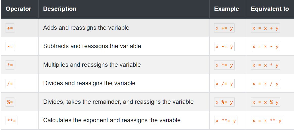Click the -= operator code box
The image size is (294, 130).
(10, 46)
